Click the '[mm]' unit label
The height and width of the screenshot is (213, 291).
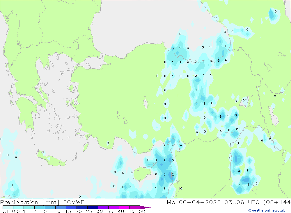tap(51, 202)
